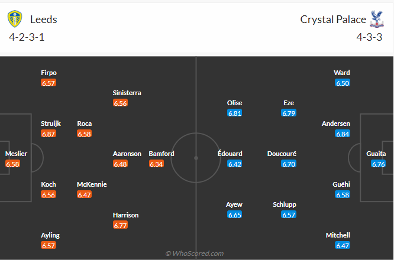Select the Crystal Palace team name
Screen dimensions: 394x260
(333, 19)
